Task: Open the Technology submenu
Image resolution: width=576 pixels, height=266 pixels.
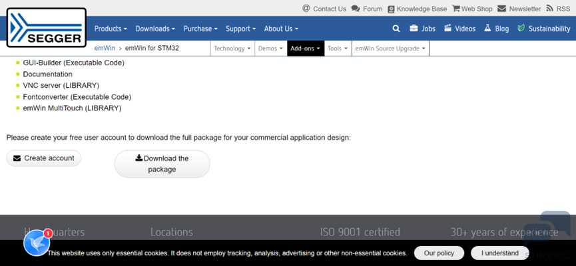Action: pyautogui.click(x=232, y=49)
